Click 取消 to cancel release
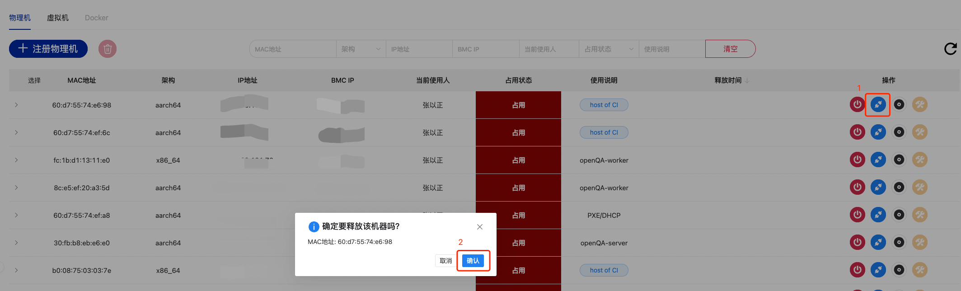Image resolution: width=961 pixels, height=291 pixels. coord(445,261)
